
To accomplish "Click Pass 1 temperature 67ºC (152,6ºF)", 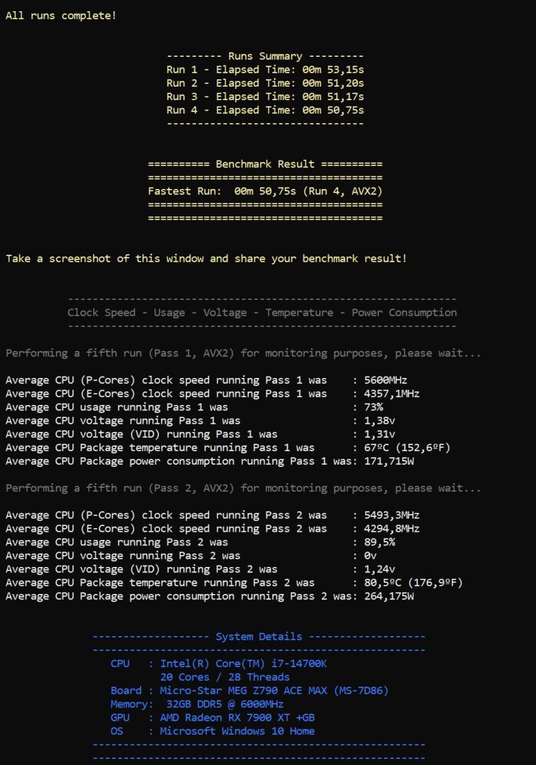I will 408,448.
